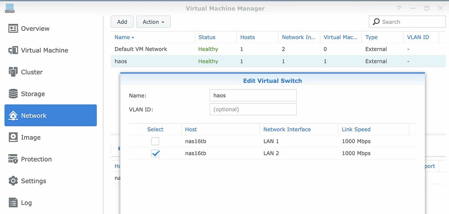This screenshot has width=449, height=214.
Task: Click Healthy status of haos row
Action: (x=208, y=61)
